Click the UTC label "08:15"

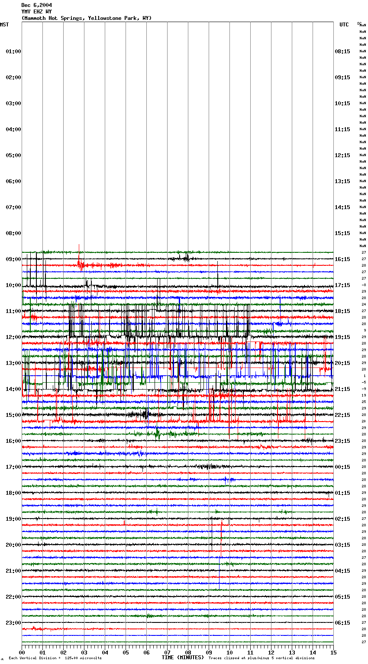[x=342, y=52]
